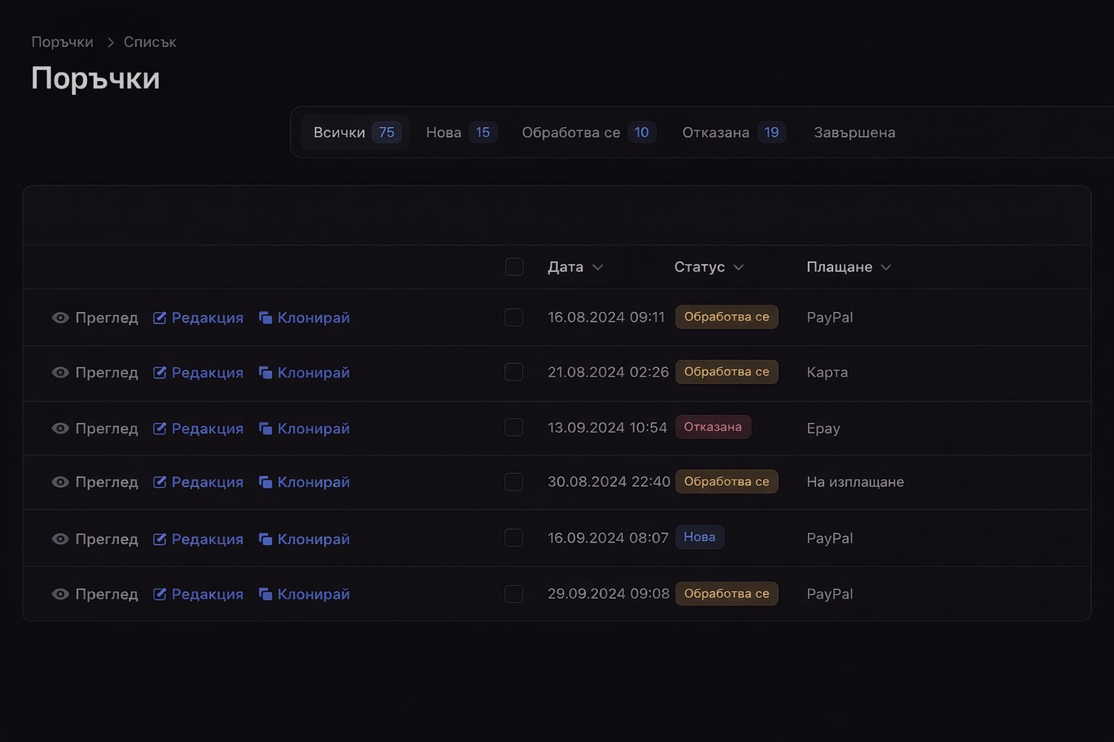
Task: Click the edit icon for the 16.09.2024 order
Action: (x=160, y=539)
